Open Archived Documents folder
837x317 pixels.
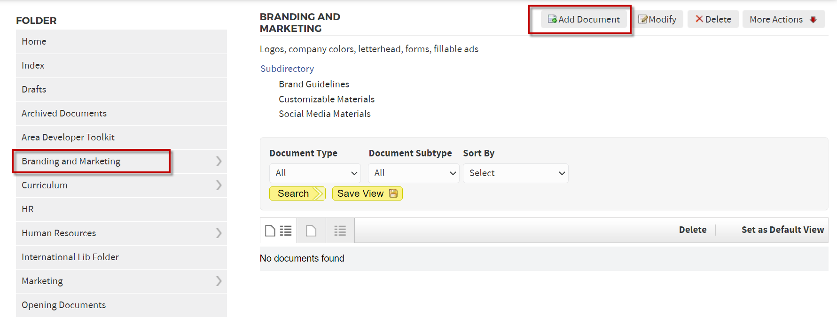click(121, 114)
